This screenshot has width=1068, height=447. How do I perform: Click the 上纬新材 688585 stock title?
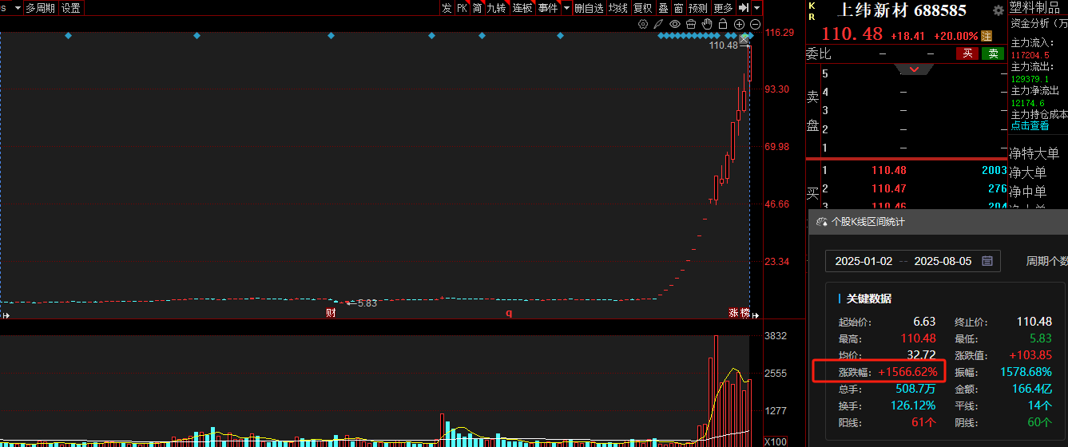click(x=901, y=10)
